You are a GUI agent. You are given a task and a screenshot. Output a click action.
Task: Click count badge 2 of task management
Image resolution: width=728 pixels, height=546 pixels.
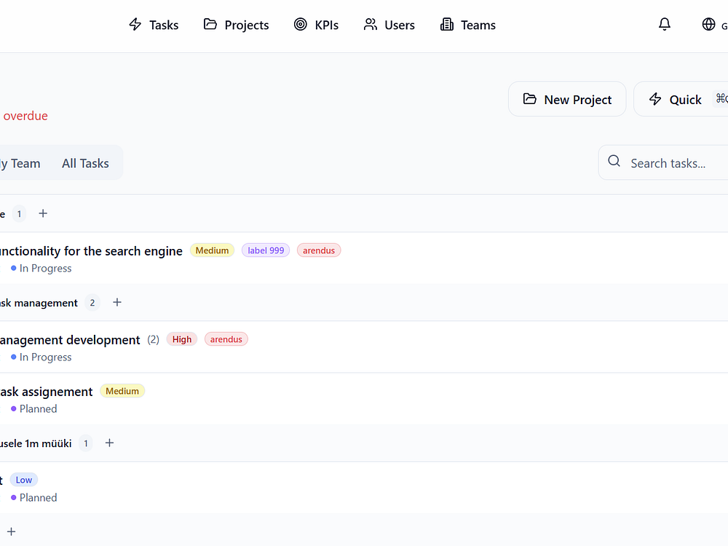(92, 303)
